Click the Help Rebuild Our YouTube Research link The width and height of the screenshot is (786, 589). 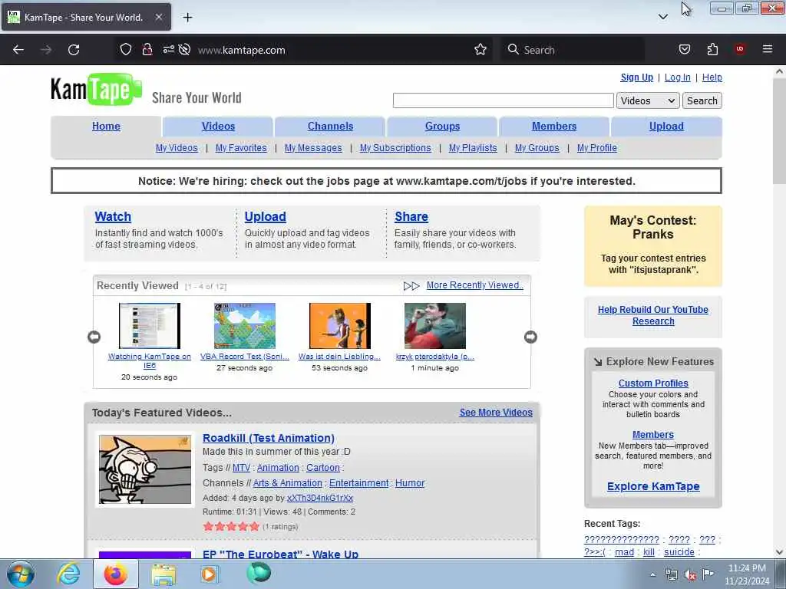click(652, 315)
